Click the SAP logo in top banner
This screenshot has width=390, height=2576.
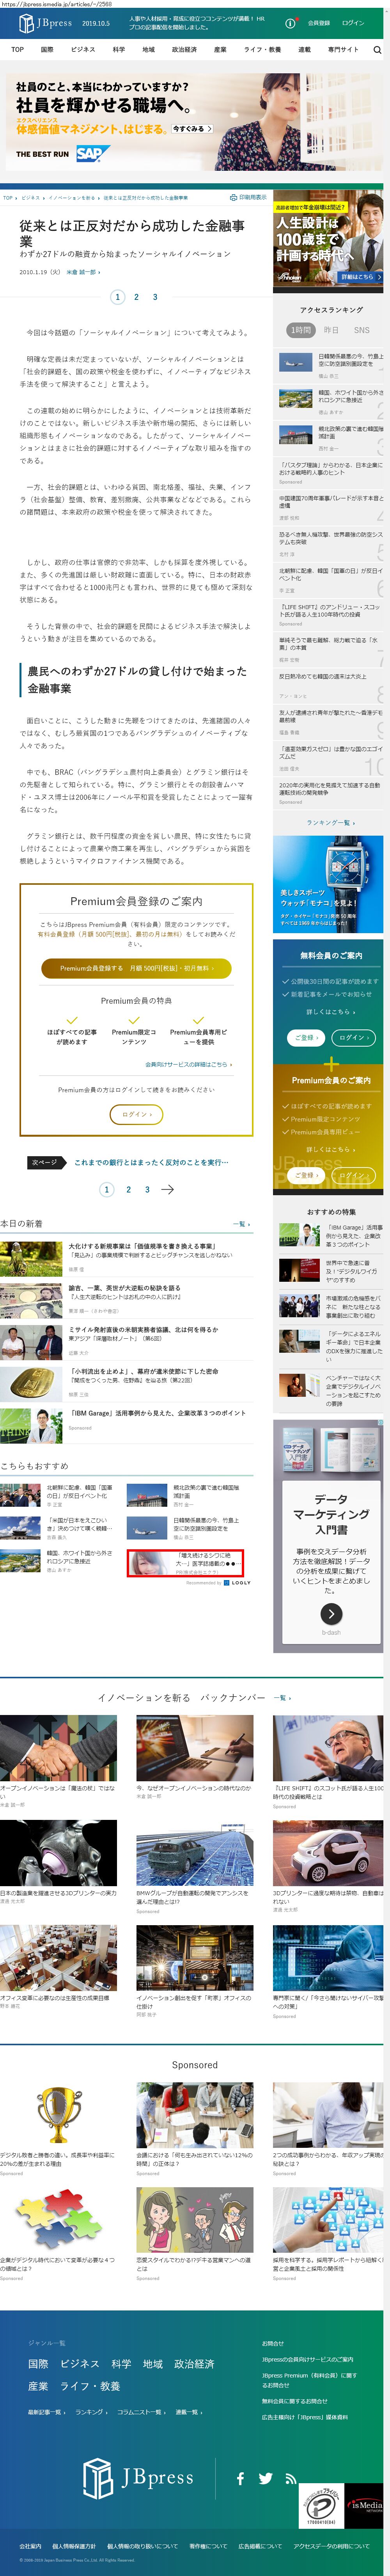point(92,154)
